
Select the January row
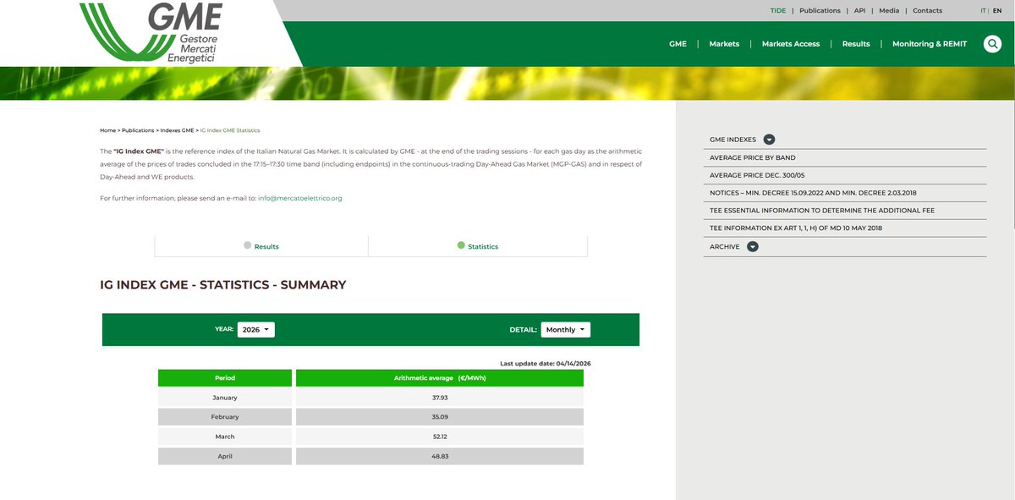click(370, 398)
